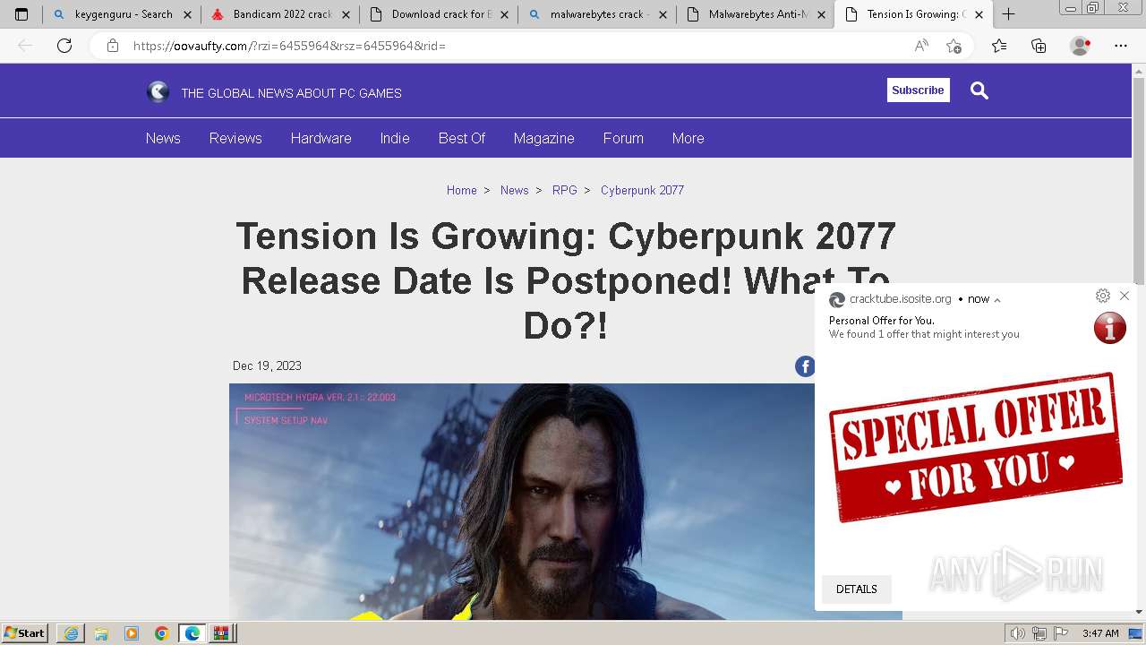Click the DETAILS button in notification
Viewport: 1146px width, 645px height.
(857, 589)
